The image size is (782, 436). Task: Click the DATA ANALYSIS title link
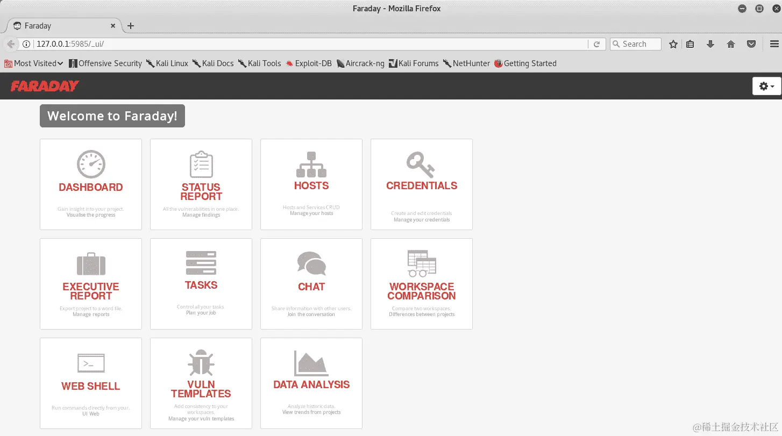point(311,384)
